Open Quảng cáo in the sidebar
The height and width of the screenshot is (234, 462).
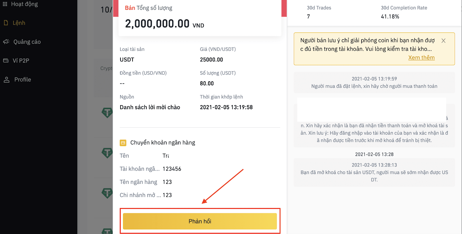click(x=27, y=42)
